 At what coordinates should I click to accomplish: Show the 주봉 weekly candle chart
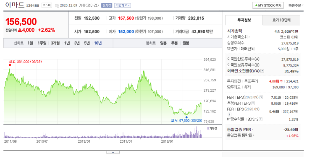pyautogui.click(x=175, y=43)
